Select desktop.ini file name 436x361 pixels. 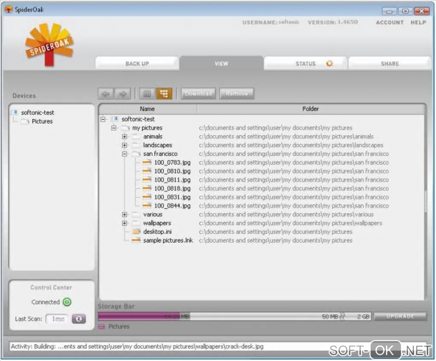(157, 231)
